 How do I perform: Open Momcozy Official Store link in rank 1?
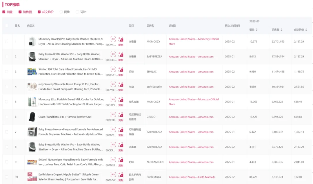point(194,41)
